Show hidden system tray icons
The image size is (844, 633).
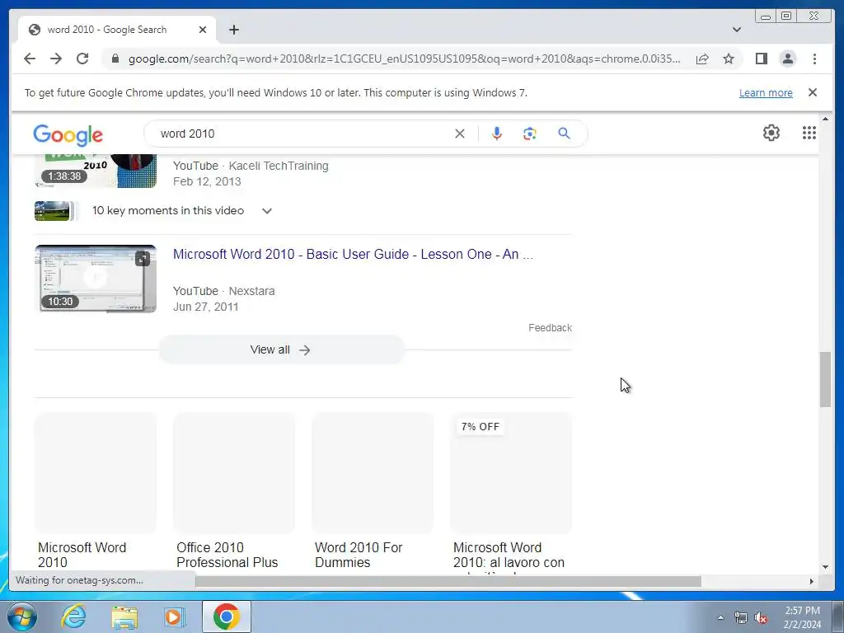[x=720, y=617]
